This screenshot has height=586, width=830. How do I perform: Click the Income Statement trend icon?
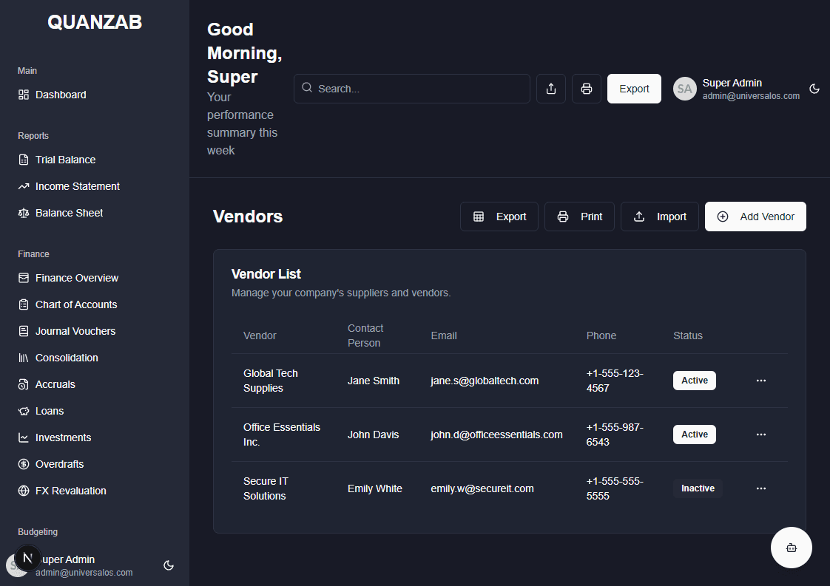click(23, 186)
